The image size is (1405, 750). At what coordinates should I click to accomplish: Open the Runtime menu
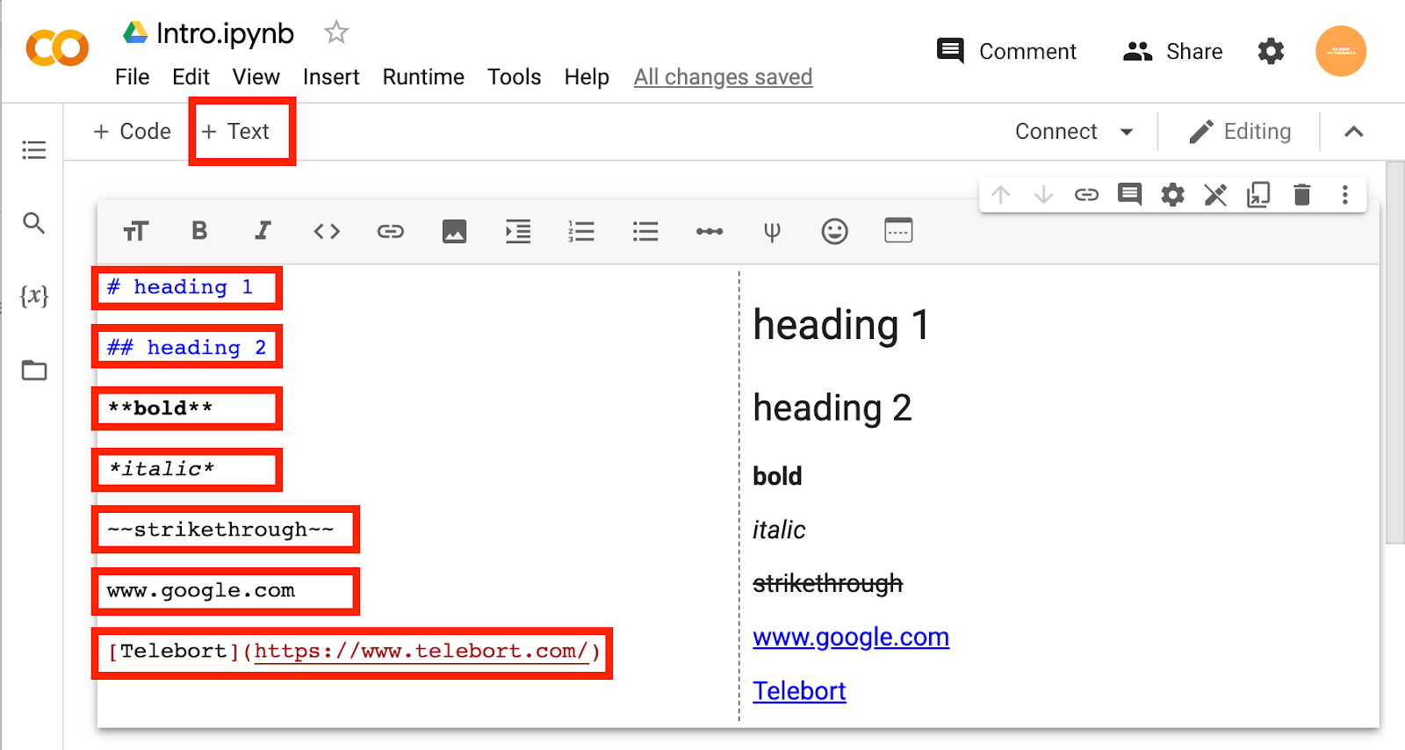coord(423,77)
